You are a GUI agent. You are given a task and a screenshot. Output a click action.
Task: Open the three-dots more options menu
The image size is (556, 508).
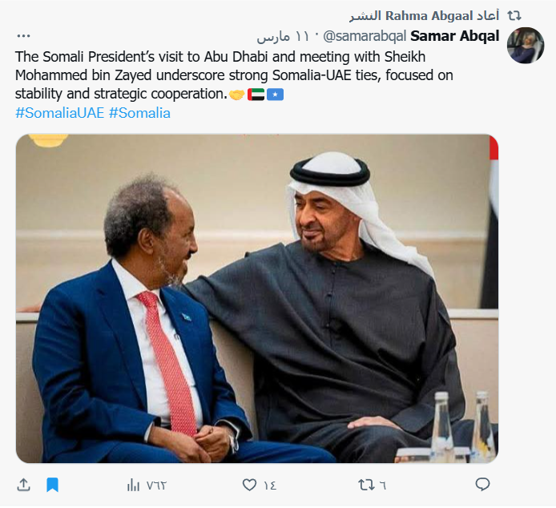[x=23, y=36]
